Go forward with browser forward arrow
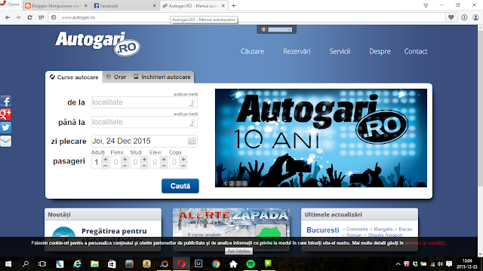 [x=18, y=17]
